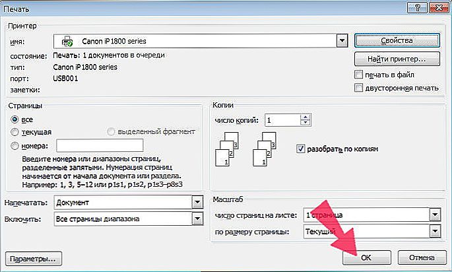This screenshot has width=452, height=272.
Task: Enable 'двусторонняя печать' checkbox
Action: tap(358, 88)
